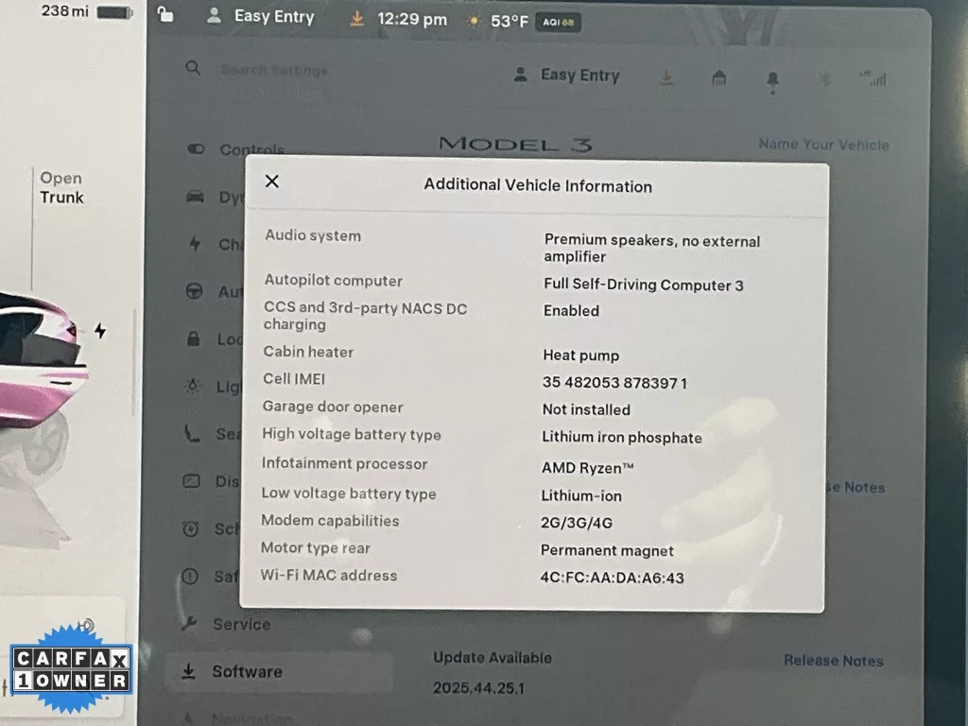968x726 pixels.
Task: Select the Service menu item
Action: tap(240, 624)
